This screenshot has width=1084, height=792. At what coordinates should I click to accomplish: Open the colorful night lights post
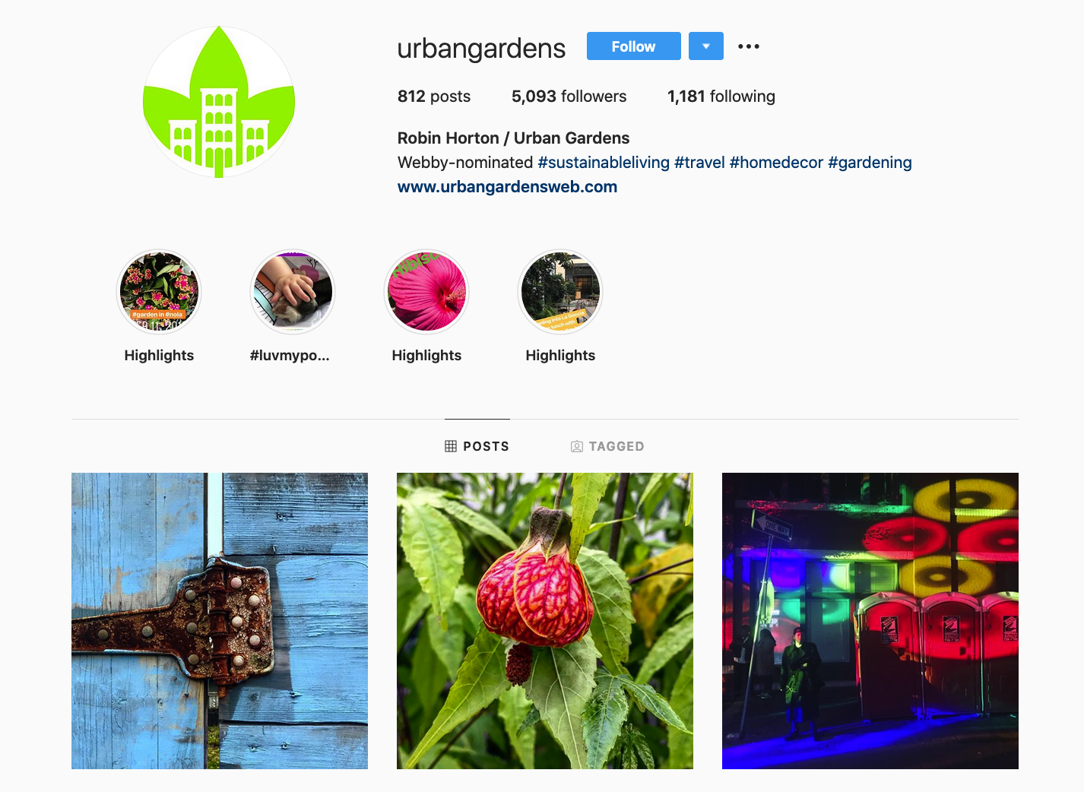870,621
